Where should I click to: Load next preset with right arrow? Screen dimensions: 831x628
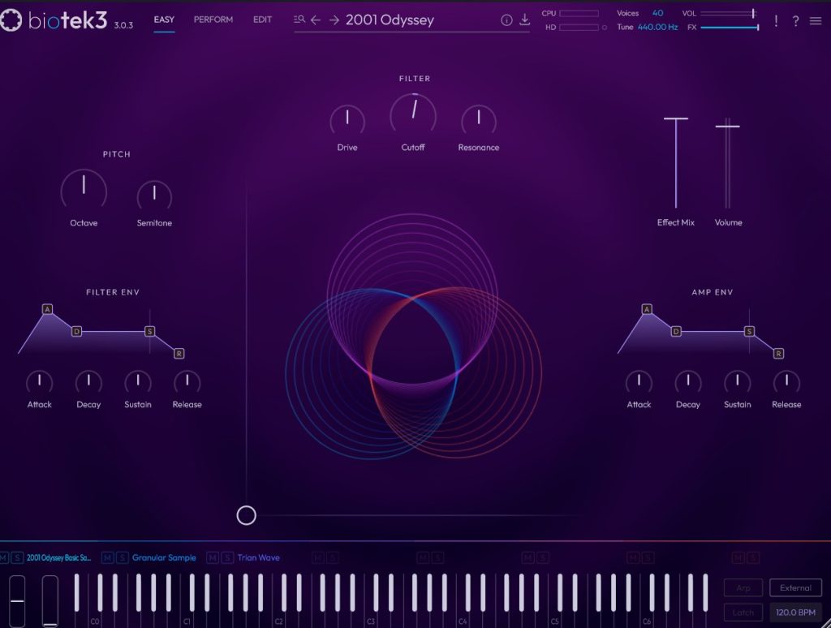click(334, 20)
